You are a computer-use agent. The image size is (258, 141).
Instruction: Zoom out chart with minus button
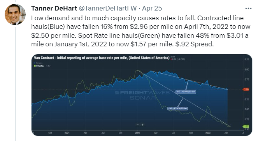pos(137,125)
